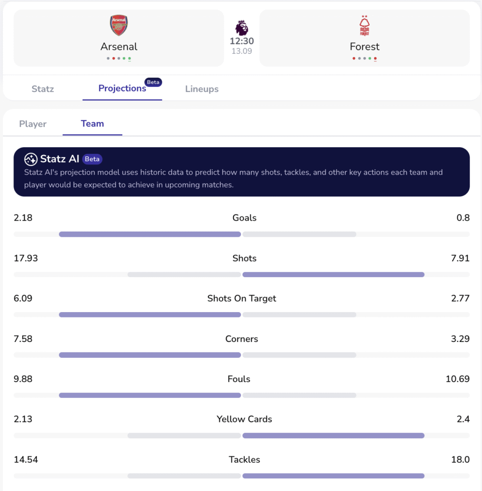482x491 pixels.
Task: Select the Player projections sub-tab
Action: (x=33, y=124)
